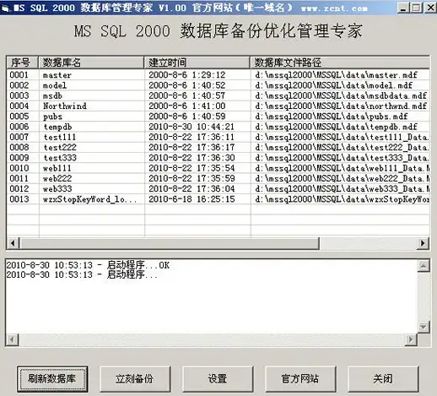Select the master database row
The image size is (437, 396).
pyautogui.click(x=218, y=75)
